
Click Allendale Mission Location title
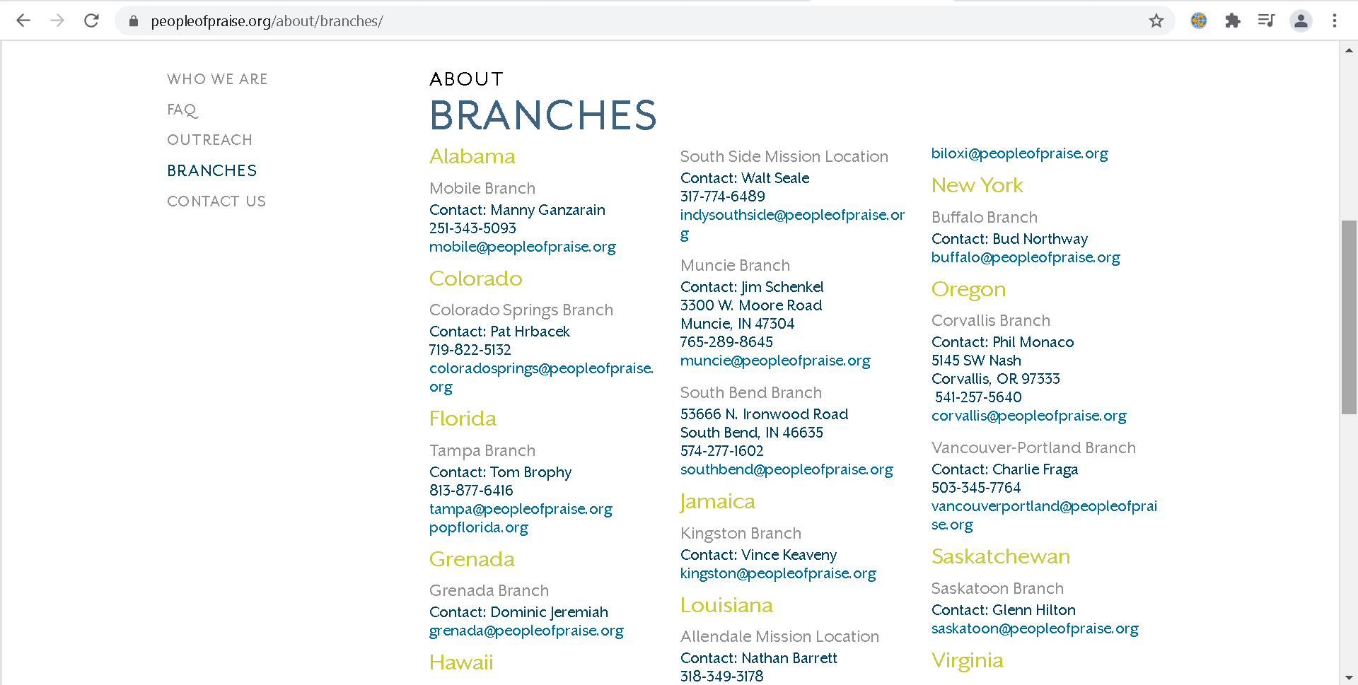tap(779, 637)
